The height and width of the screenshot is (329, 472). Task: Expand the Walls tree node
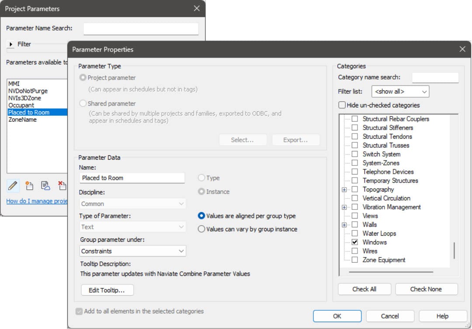(345, 224)
